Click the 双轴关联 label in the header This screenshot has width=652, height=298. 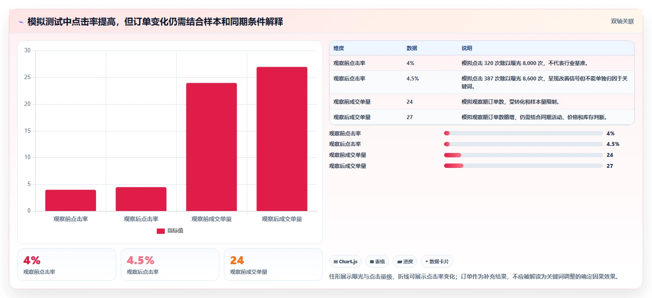point(622,22)
